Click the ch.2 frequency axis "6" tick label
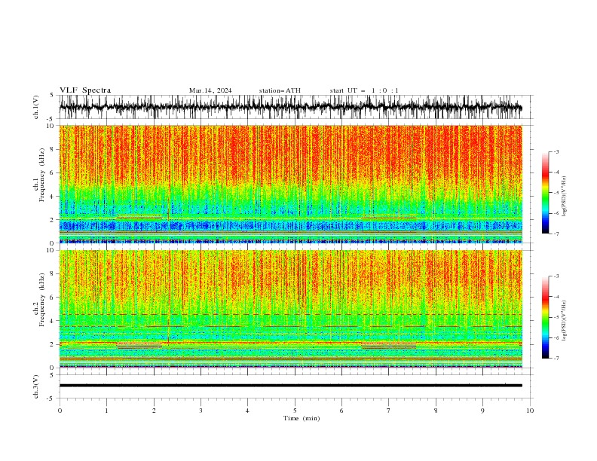This screenshot has height=461, width=597. pos(52,297)
